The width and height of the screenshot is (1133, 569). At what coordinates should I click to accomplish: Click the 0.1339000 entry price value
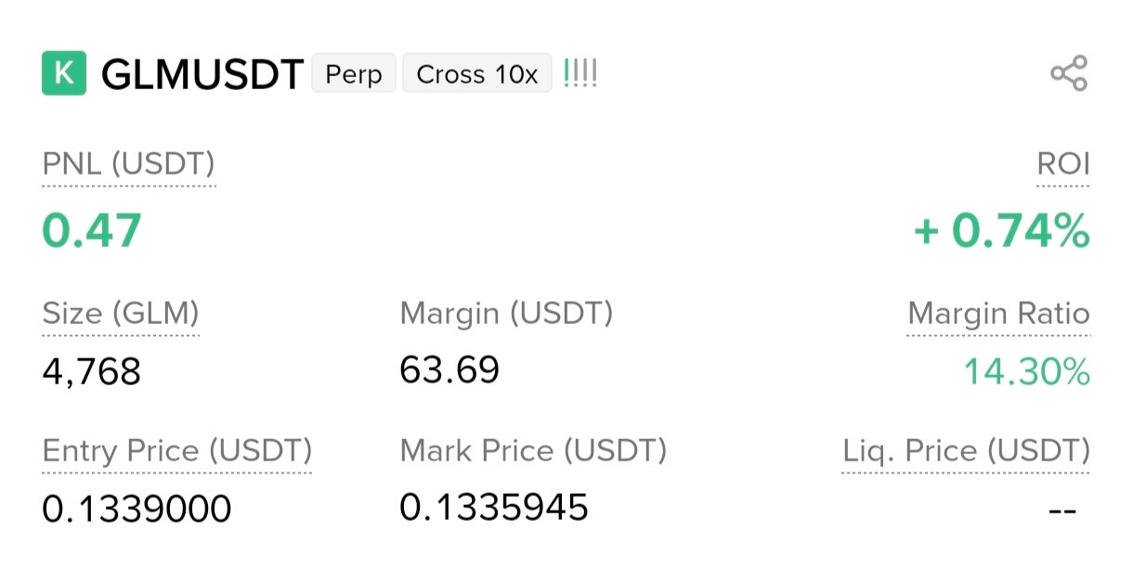tap(137, 509)
